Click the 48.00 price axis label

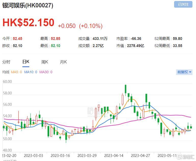pyautogui.click(x=7, y=150)
